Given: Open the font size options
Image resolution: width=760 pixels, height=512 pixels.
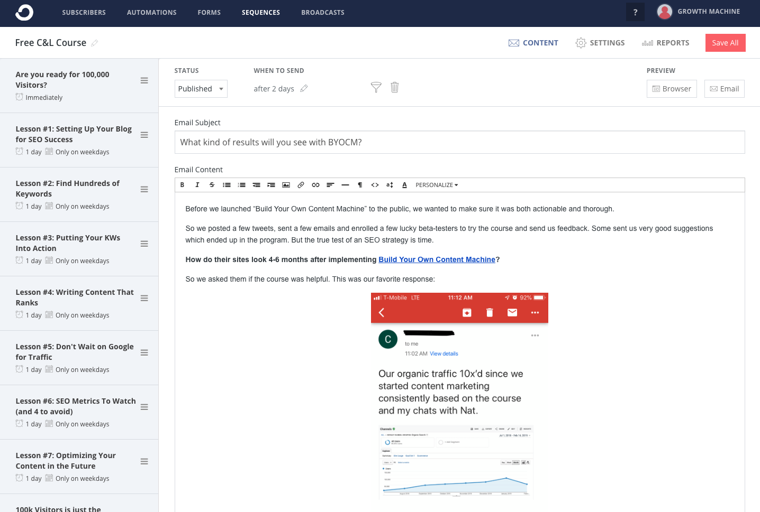Looking at the screenshot, I should click(x=390, y=185).
